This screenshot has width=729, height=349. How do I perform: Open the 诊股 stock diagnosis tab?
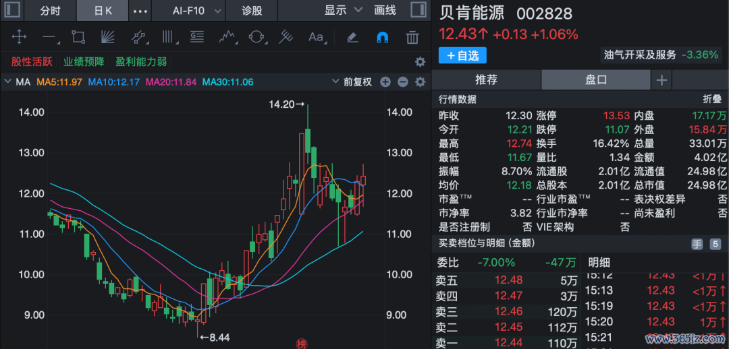point(252,10)
